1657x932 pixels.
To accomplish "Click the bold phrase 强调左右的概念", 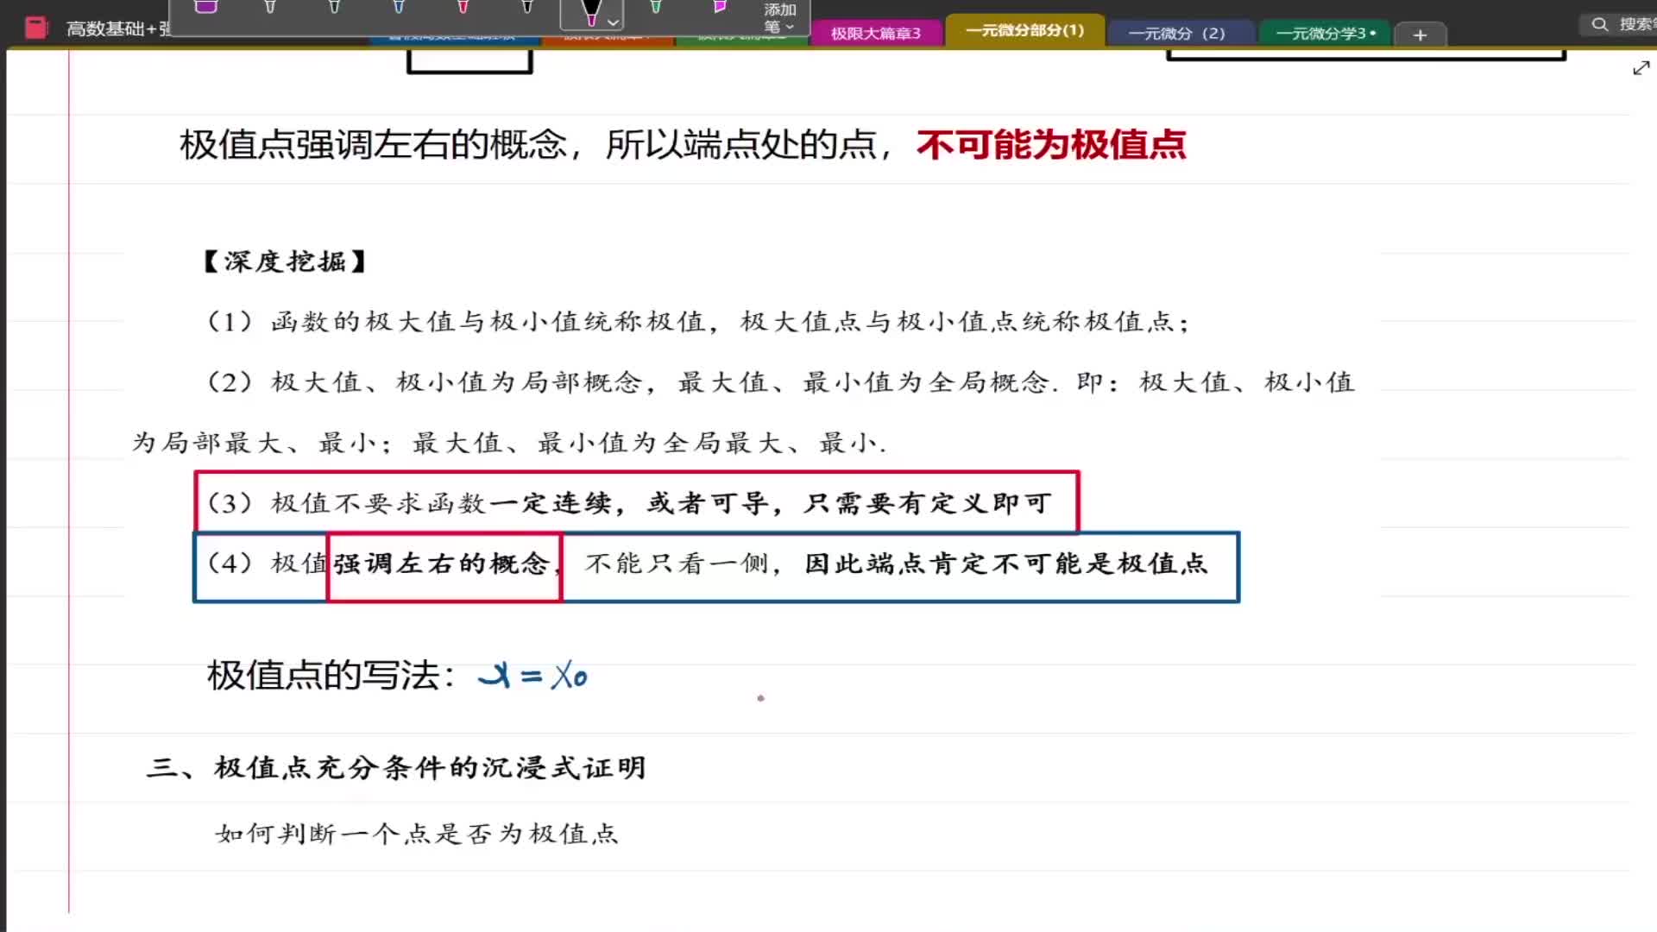I will coord(442,564).
